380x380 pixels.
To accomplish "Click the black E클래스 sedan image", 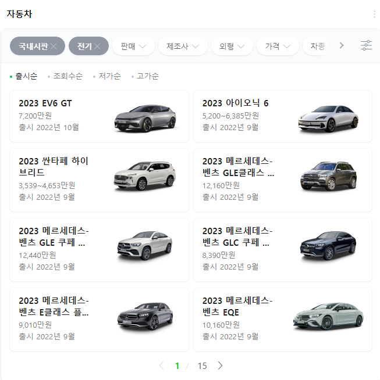I will (x=145, y=316).
